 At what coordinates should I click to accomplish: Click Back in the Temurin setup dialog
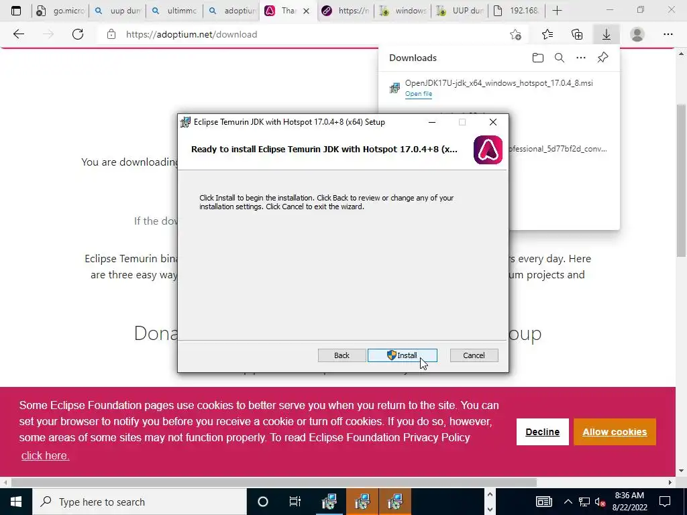(x=341, y=355)
